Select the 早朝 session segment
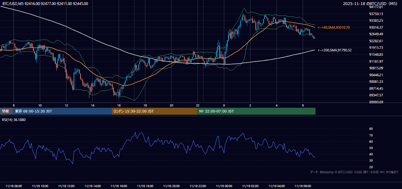This screenshot has width=402, height=189. coord(6,111)
